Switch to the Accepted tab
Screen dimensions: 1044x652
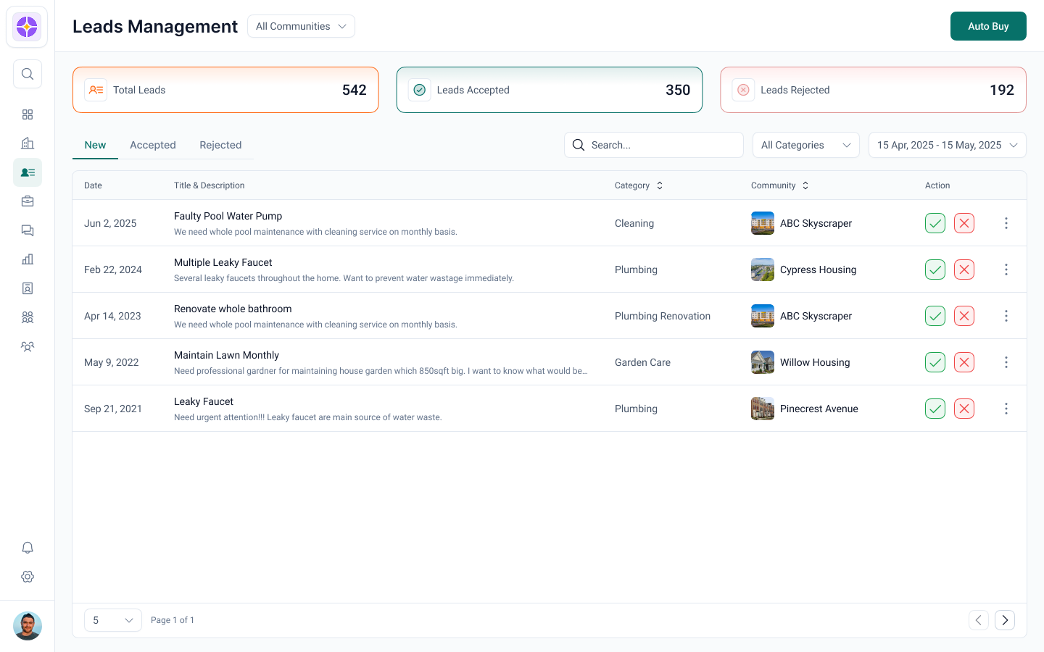pos(153,145)
